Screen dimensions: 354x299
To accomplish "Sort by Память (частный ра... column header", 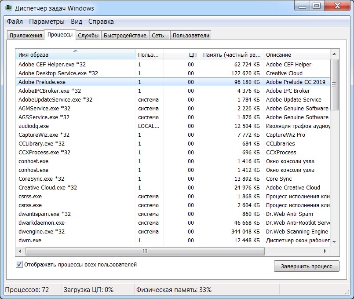I will pos(231,55).
